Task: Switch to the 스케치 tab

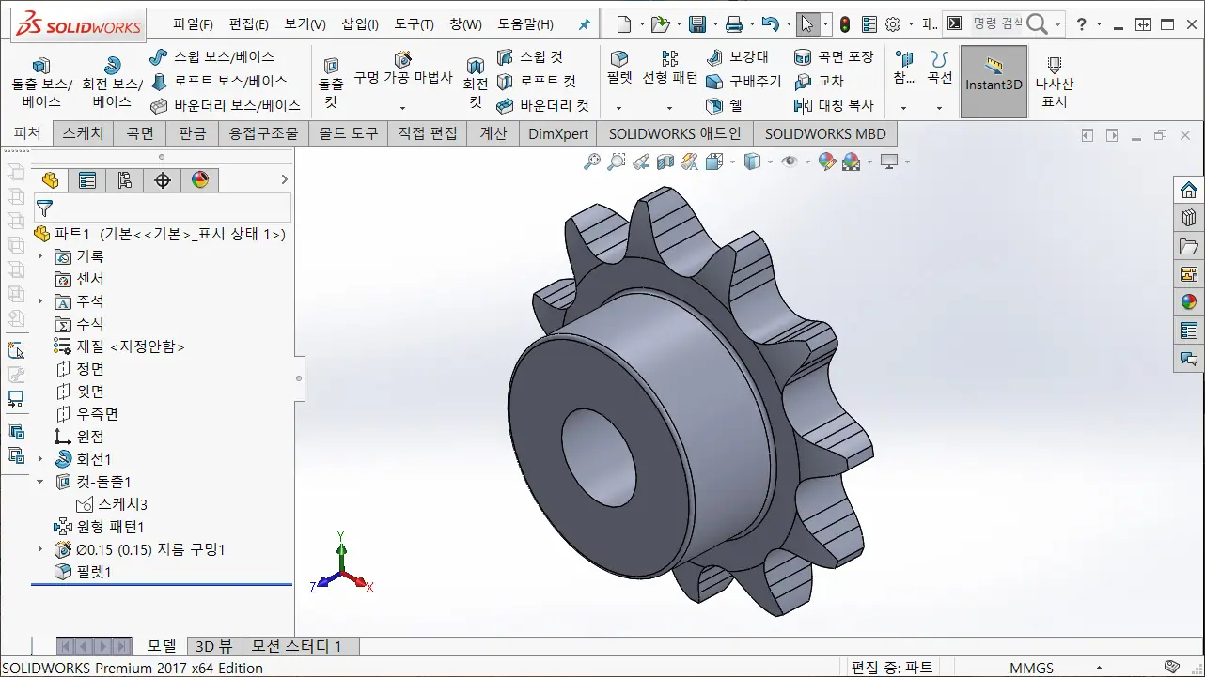Action: [x=83, y=133]
